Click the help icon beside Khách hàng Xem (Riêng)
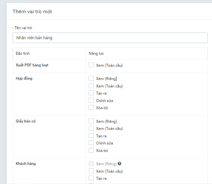212x184 pixels. 120,164
